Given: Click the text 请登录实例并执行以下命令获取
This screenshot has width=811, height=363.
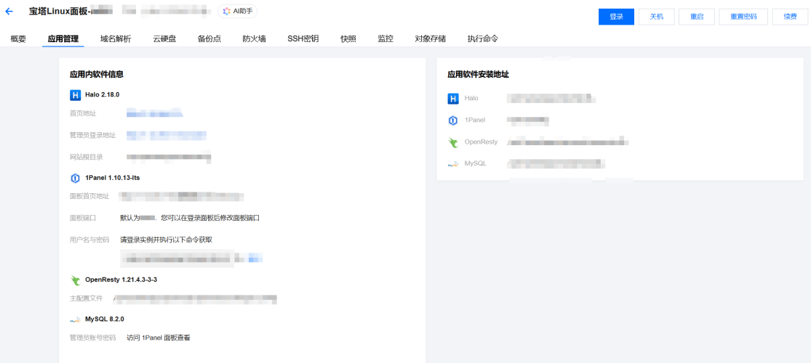Looking at the screenshot, I should pyautogui.click(x=166, y=240).
